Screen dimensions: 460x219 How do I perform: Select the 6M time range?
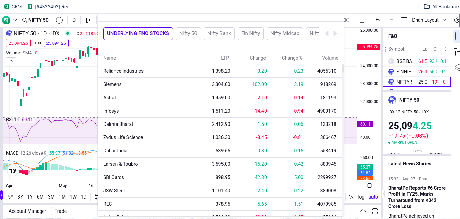point(40,197)
